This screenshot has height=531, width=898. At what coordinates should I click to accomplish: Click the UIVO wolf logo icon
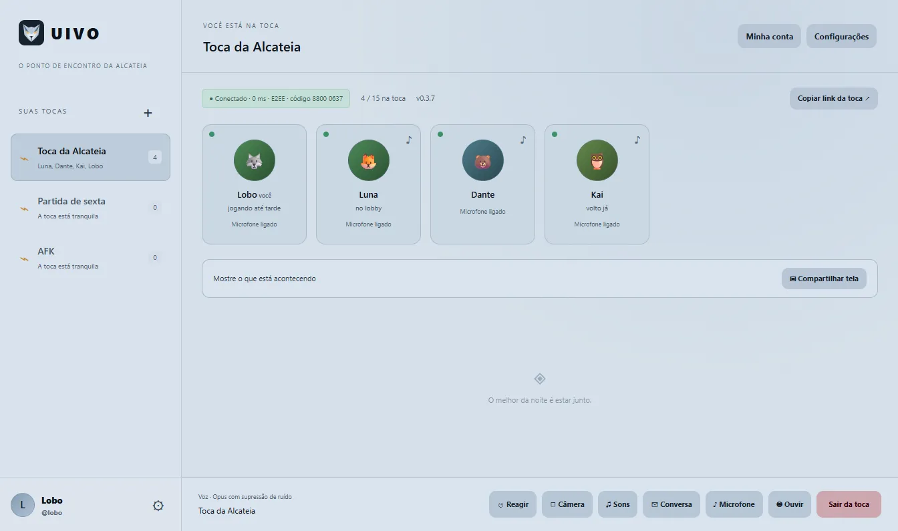(x=31, y=33)
